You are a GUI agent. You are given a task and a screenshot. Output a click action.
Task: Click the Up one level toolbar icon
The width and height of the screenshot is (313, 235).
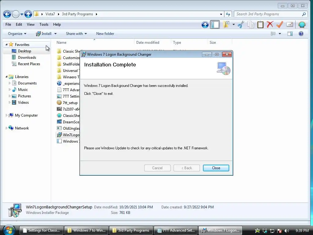(x=205, y=24)
